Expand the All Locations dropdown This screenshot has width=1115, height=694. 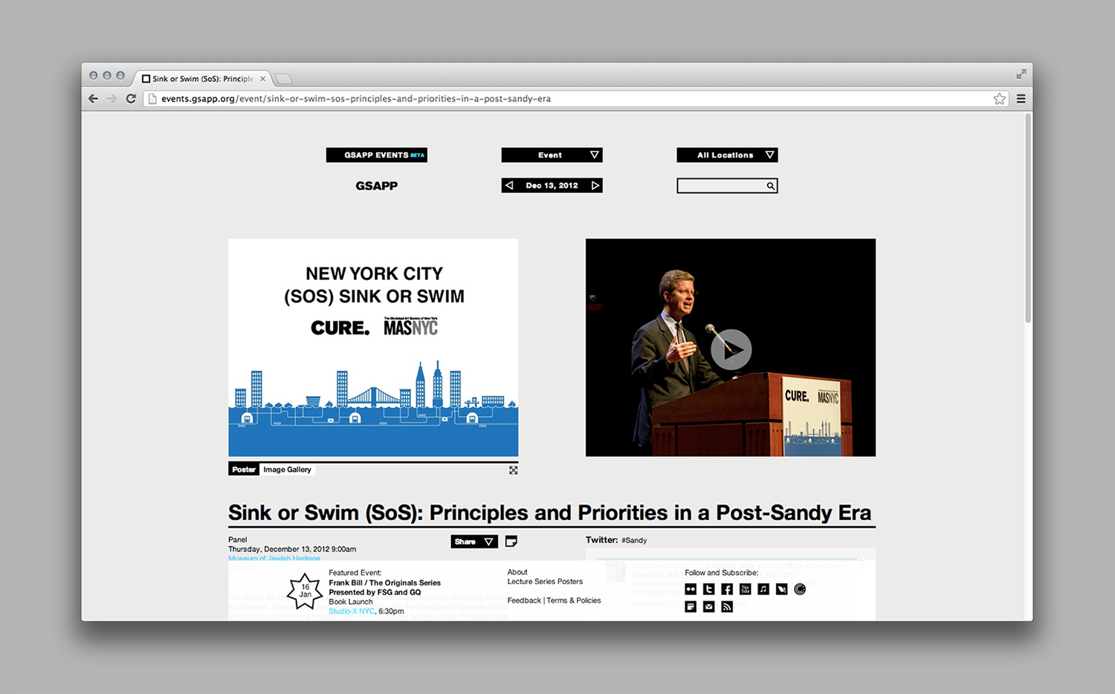726,155
